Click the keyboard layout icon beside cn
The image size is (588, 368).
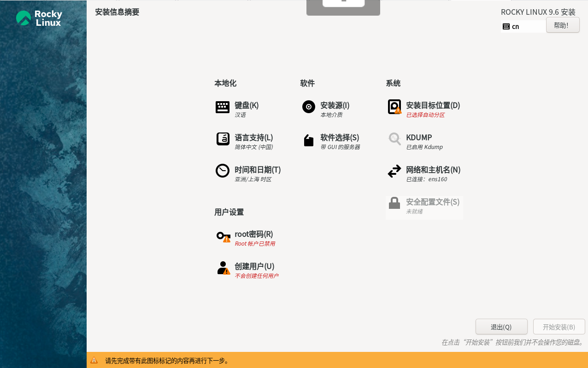[x=506, y=27]
